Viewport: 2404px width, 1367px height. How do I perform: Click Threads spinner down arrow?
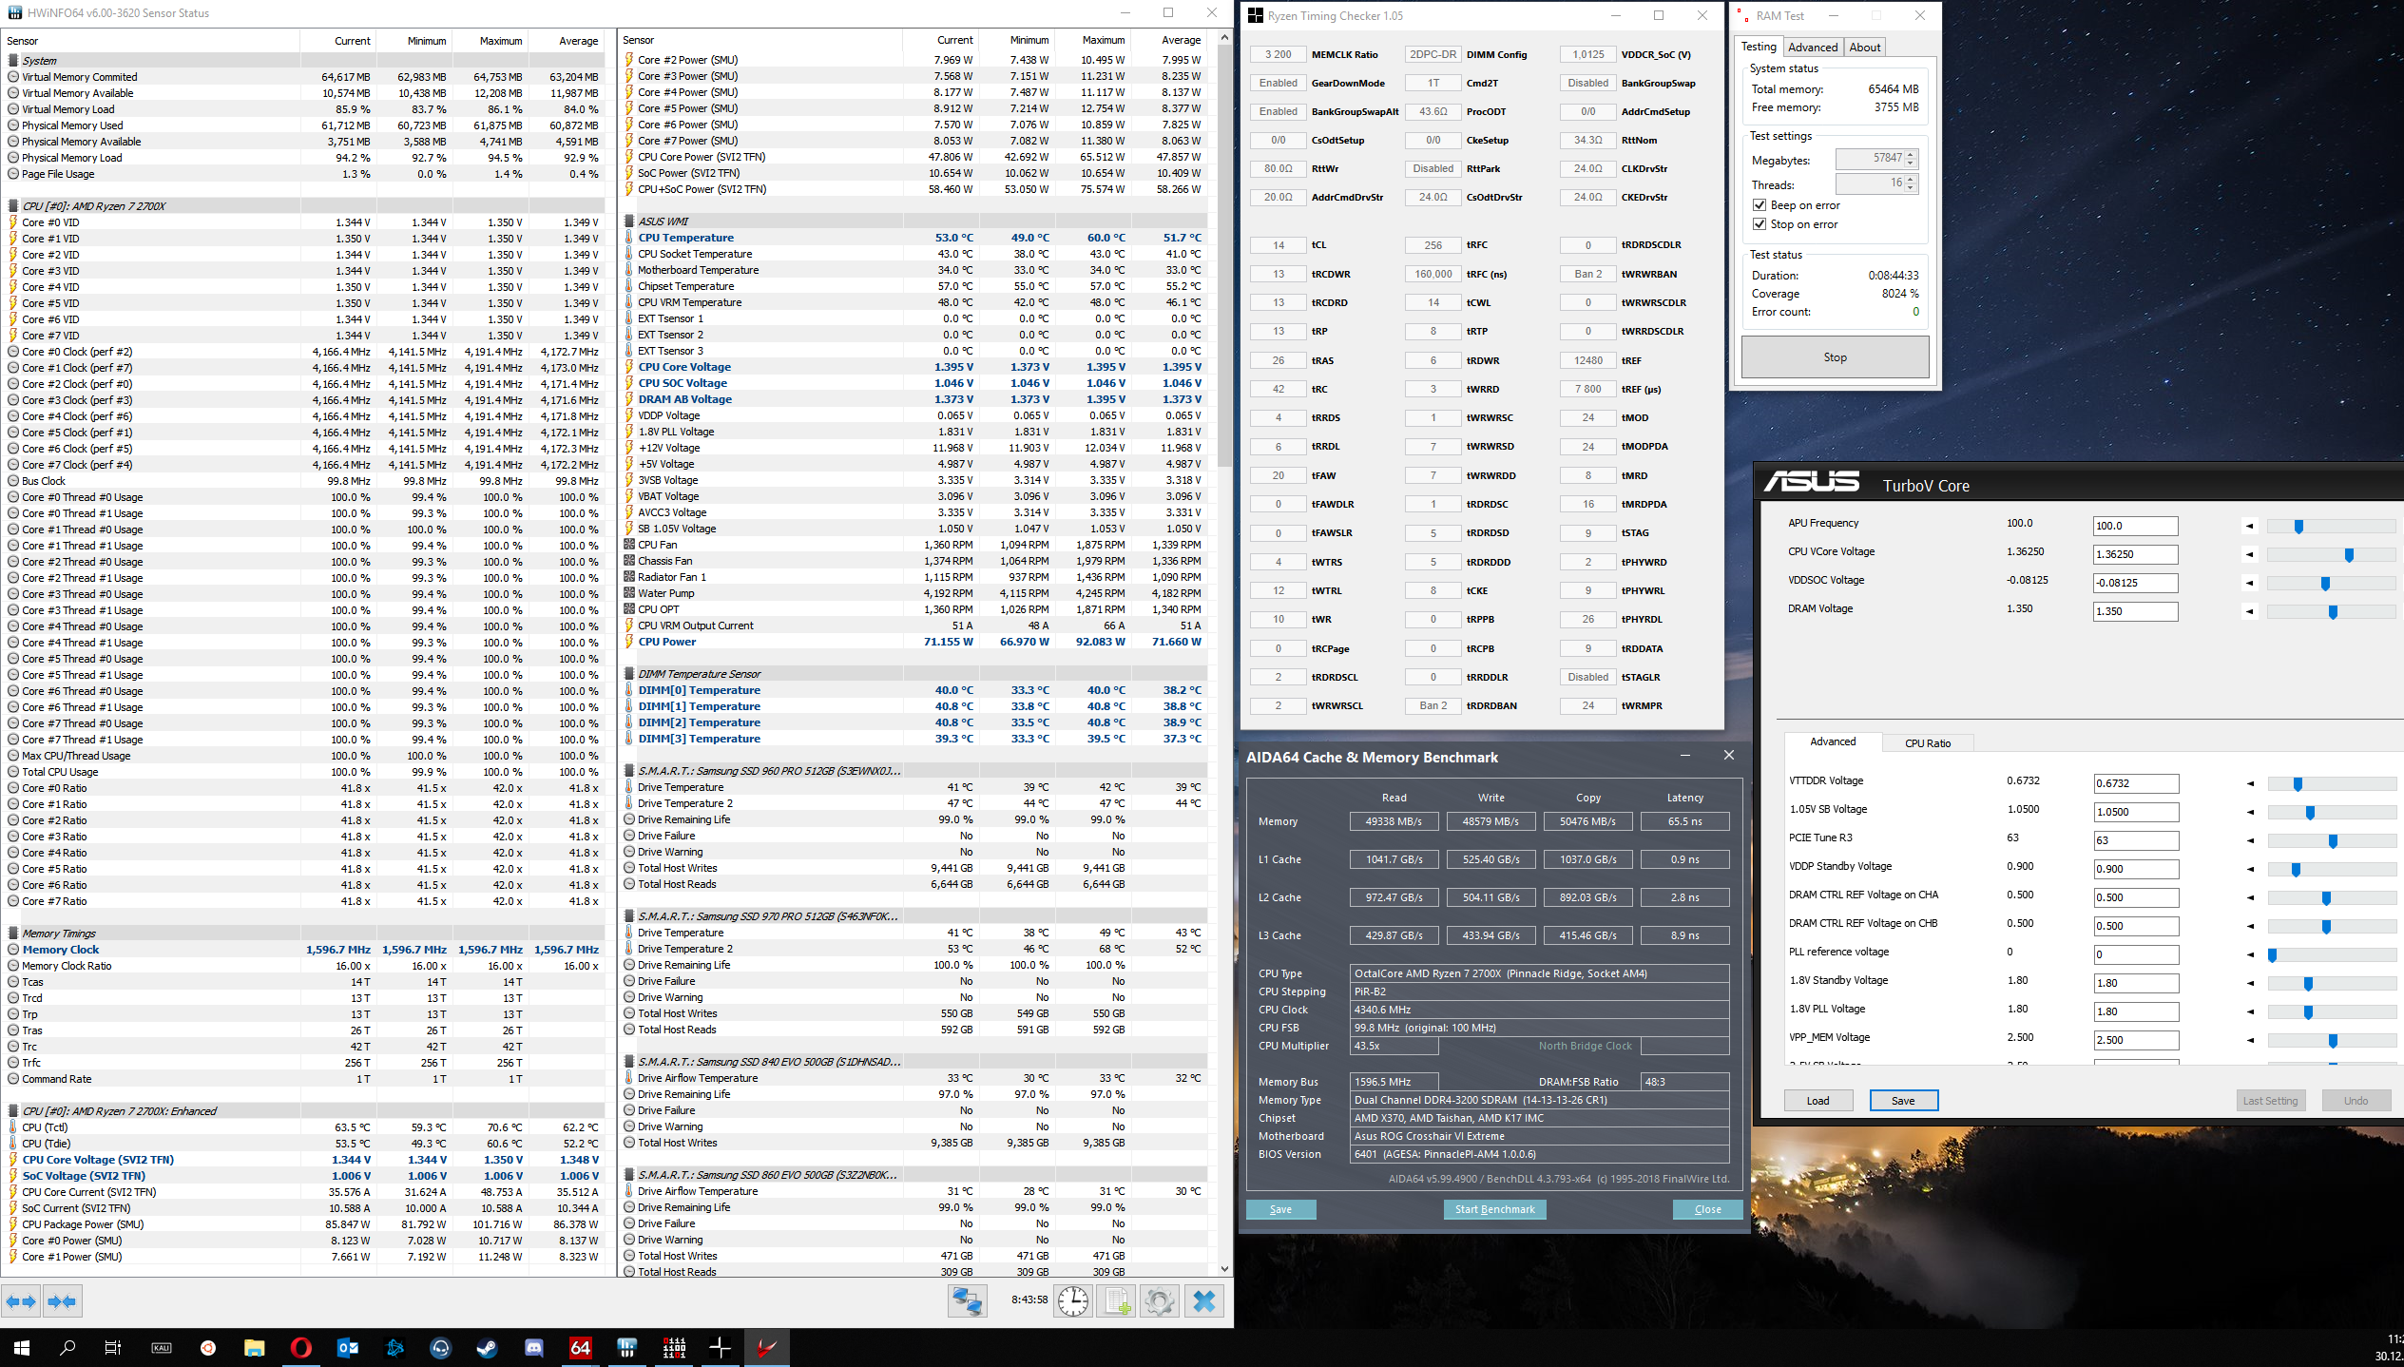click(1911, 187)
